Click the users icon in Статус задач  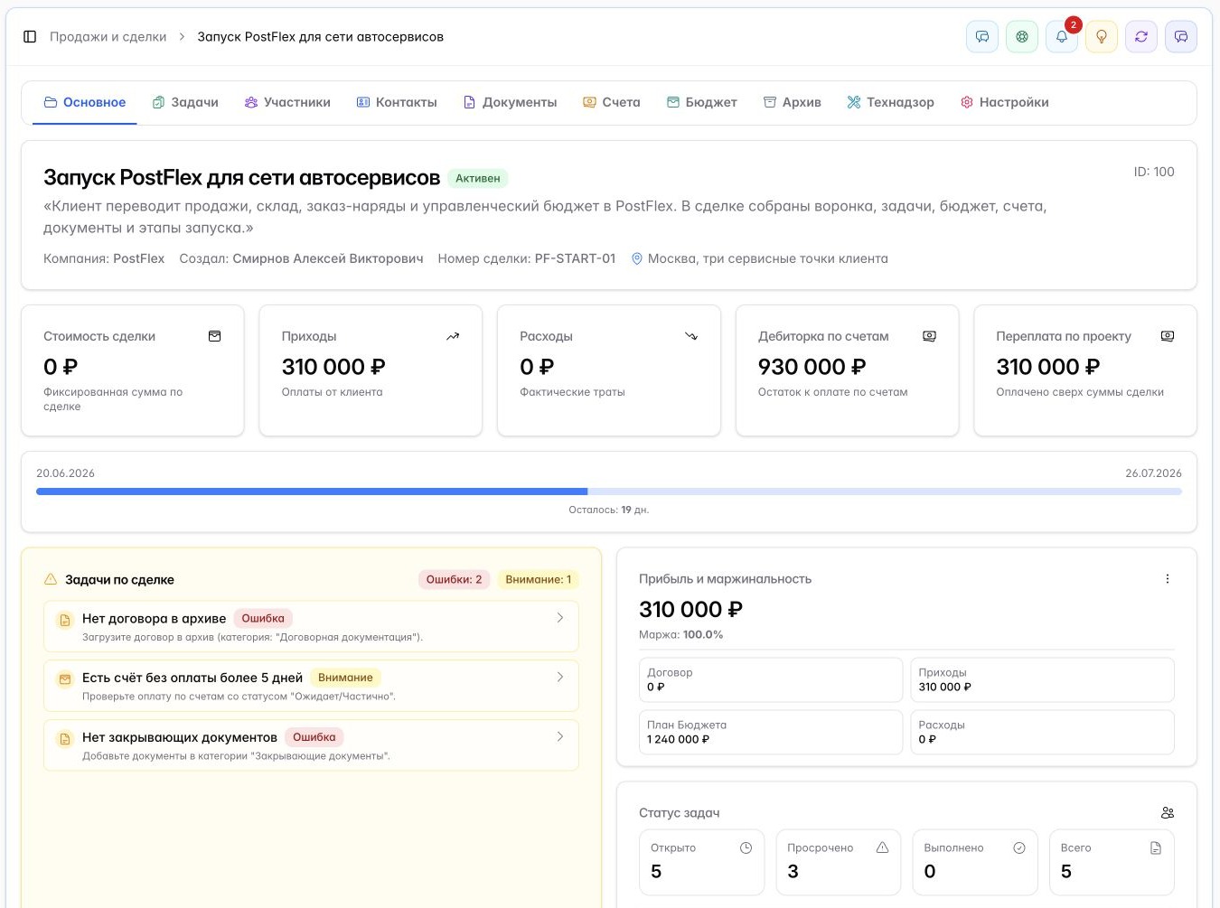pyautogui.click(x=1168, y=813)
